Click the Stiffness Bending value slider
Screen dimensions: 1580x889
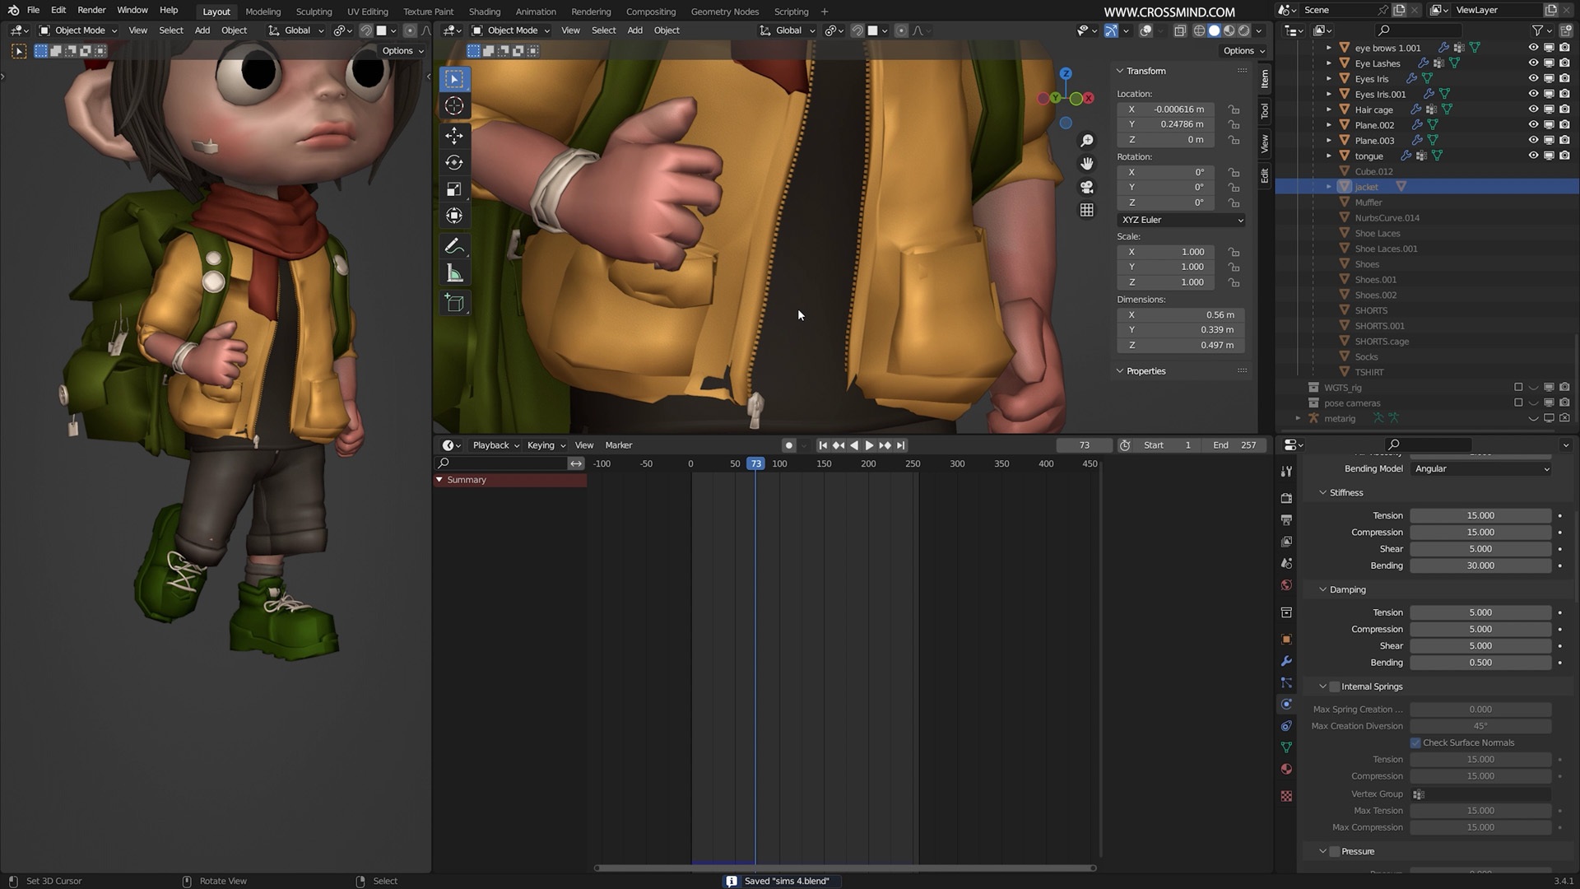1480,566
